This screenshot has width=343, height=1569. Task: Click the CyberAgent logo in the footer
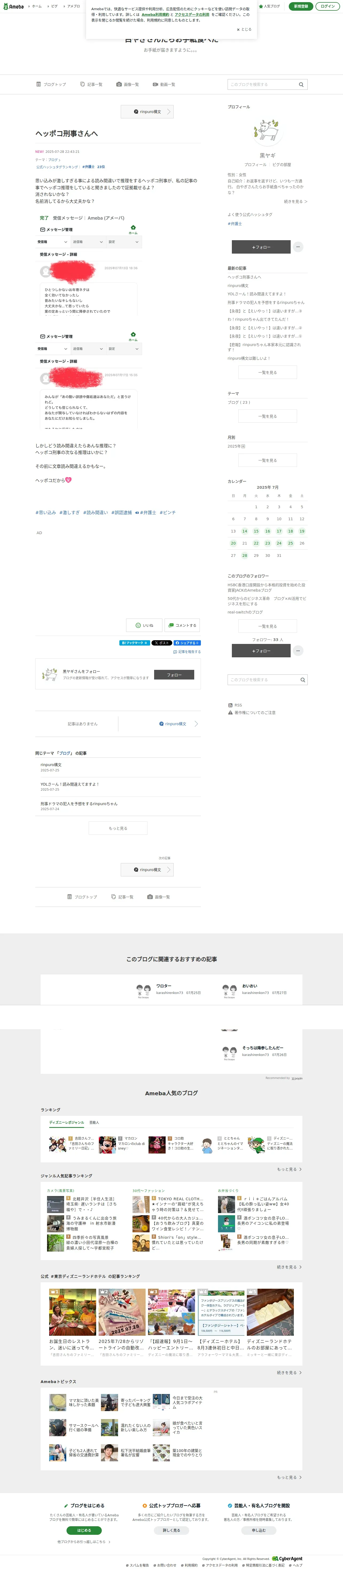click(287, 1559)
